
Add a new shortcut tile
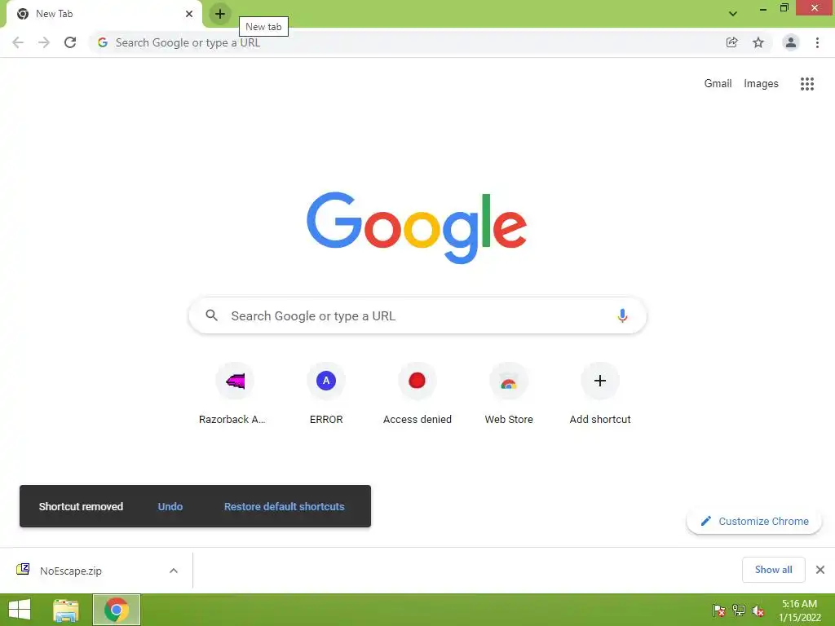click(x=600, y=394)
